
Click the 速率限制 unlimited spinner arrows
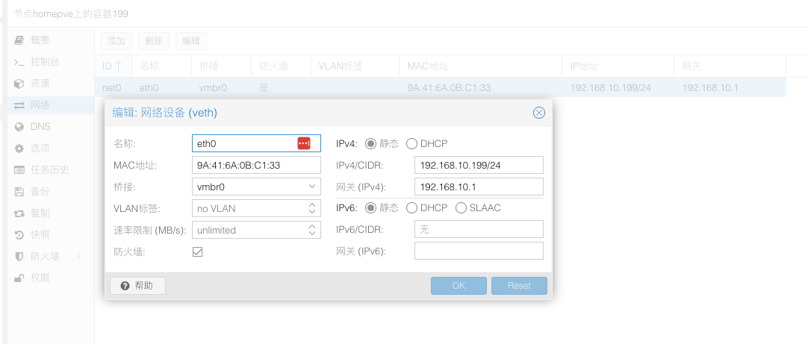coord(312,230)
